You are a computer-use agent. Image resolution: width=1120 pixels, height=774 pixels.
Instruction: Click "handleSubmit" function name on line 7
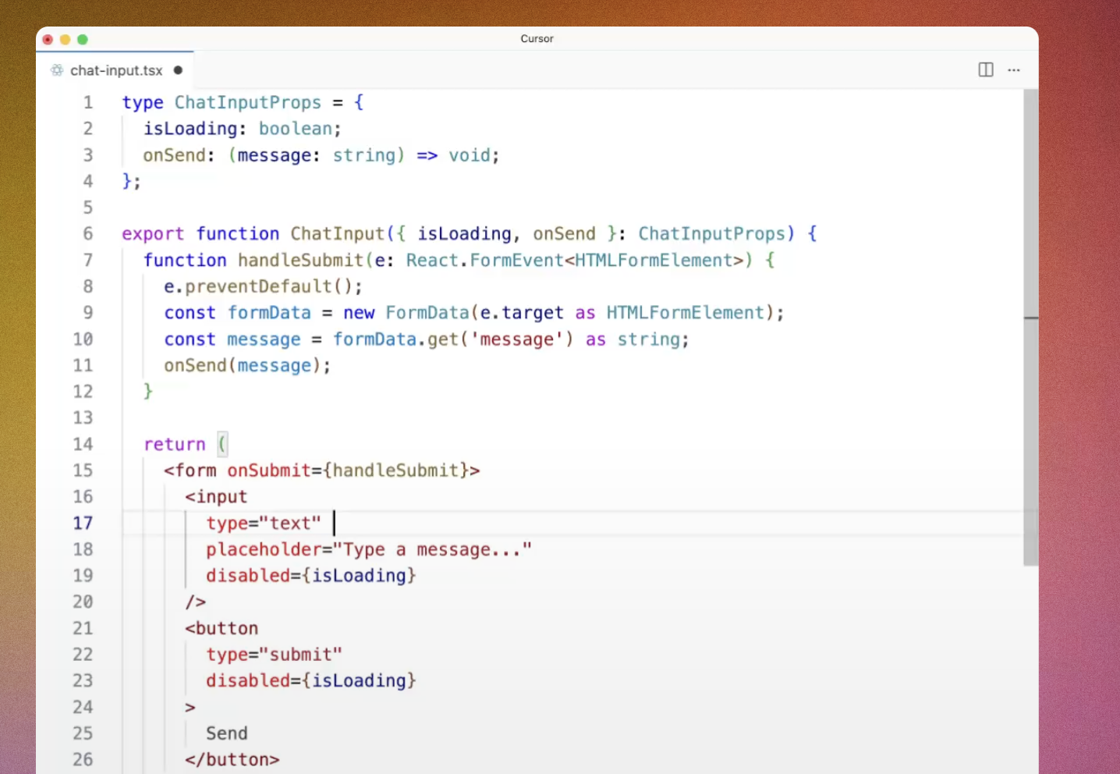(x=301, y=260)
